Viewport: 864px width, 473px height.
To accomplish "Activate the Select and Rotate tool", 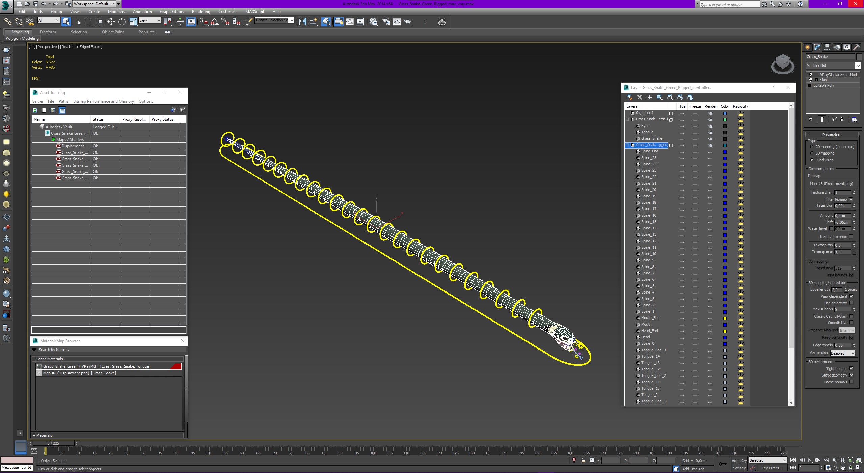I will [x=122, y=22].
